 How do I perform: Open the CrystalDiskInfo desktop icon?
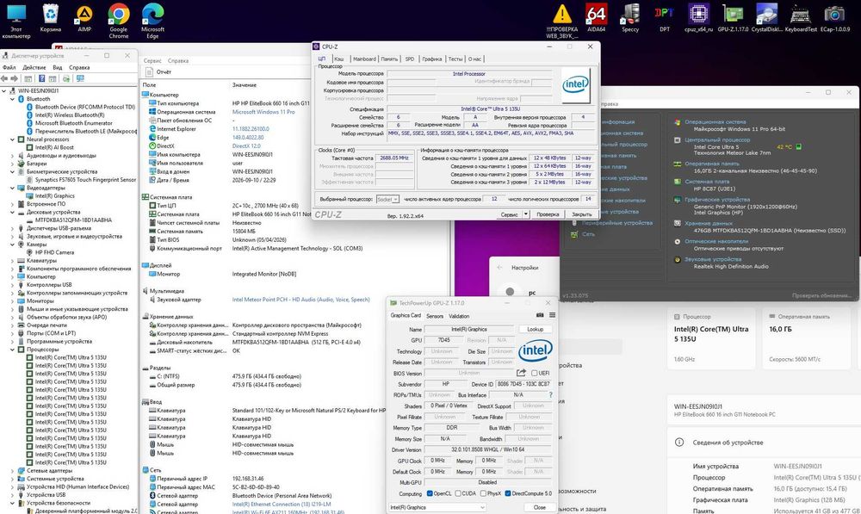pos(766,17)
